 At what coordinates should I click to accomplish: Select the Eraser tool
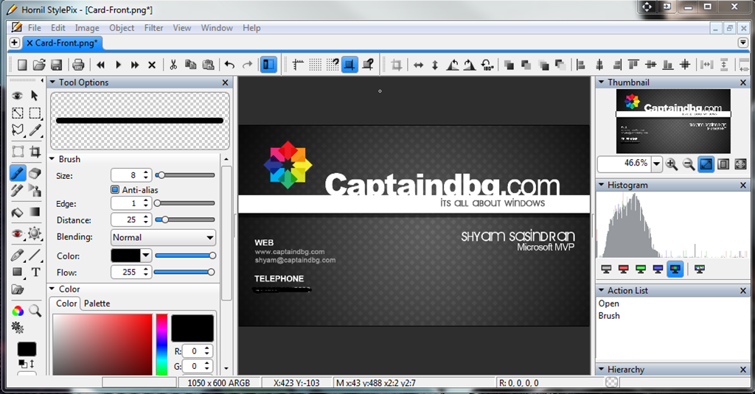(35, 173)
